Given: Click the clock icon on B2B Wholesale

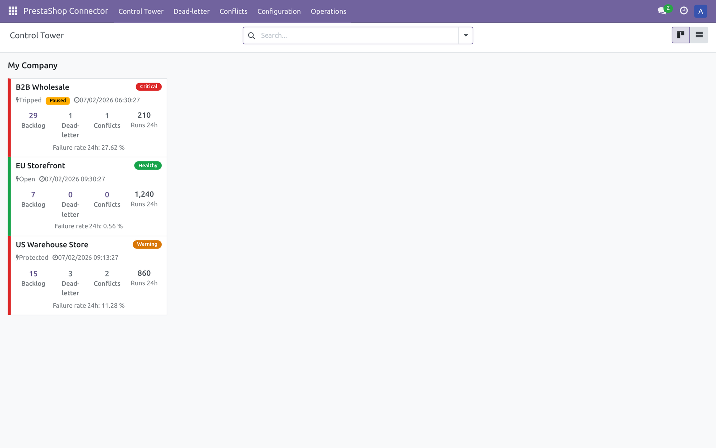Looking at the screenshot, I should (77, 100).
